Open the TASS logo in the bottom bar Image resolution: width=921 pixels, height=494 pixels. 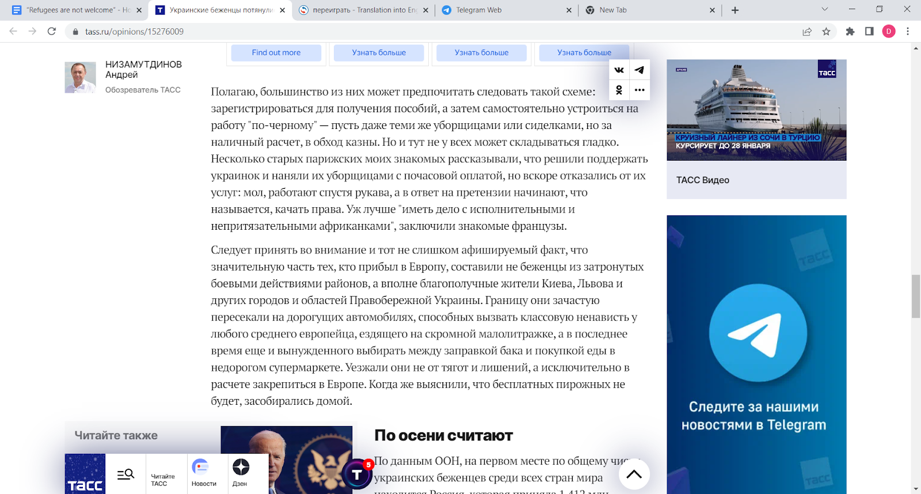pos(85,474)
